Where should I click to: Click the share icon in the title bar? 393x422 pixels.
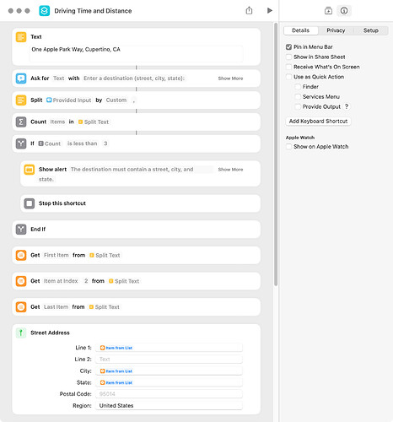[x=249, y=11]
